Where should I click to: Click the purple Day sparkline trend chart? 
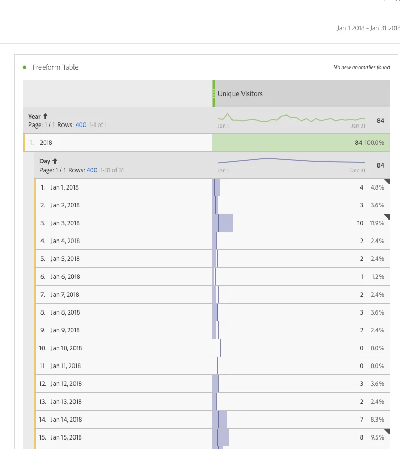[291, 161]
